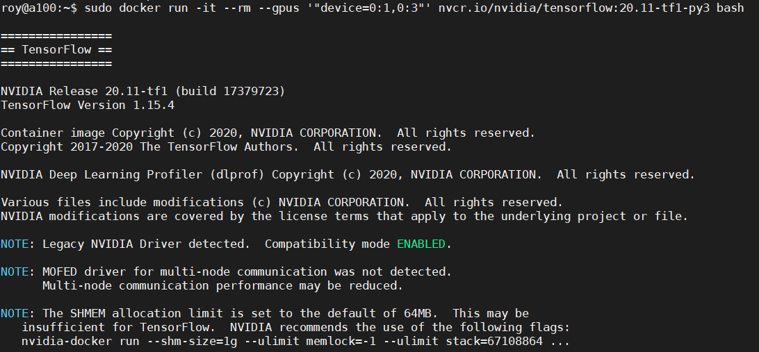Click the TensorFlow Version 1.15.4 line

coord(88,106)
